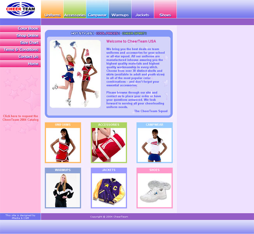
Task: Open the Uniforms tab
Action: [52, 15]
